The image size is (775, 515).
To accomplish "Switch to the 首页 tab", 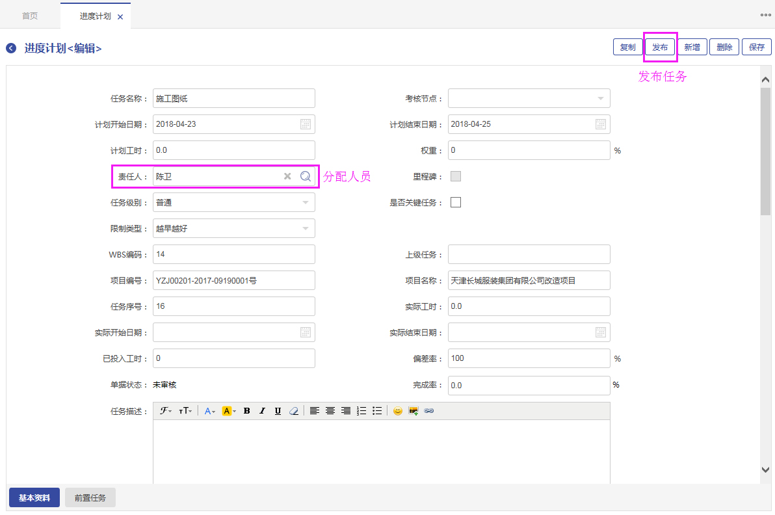I will tap(30, 16).
